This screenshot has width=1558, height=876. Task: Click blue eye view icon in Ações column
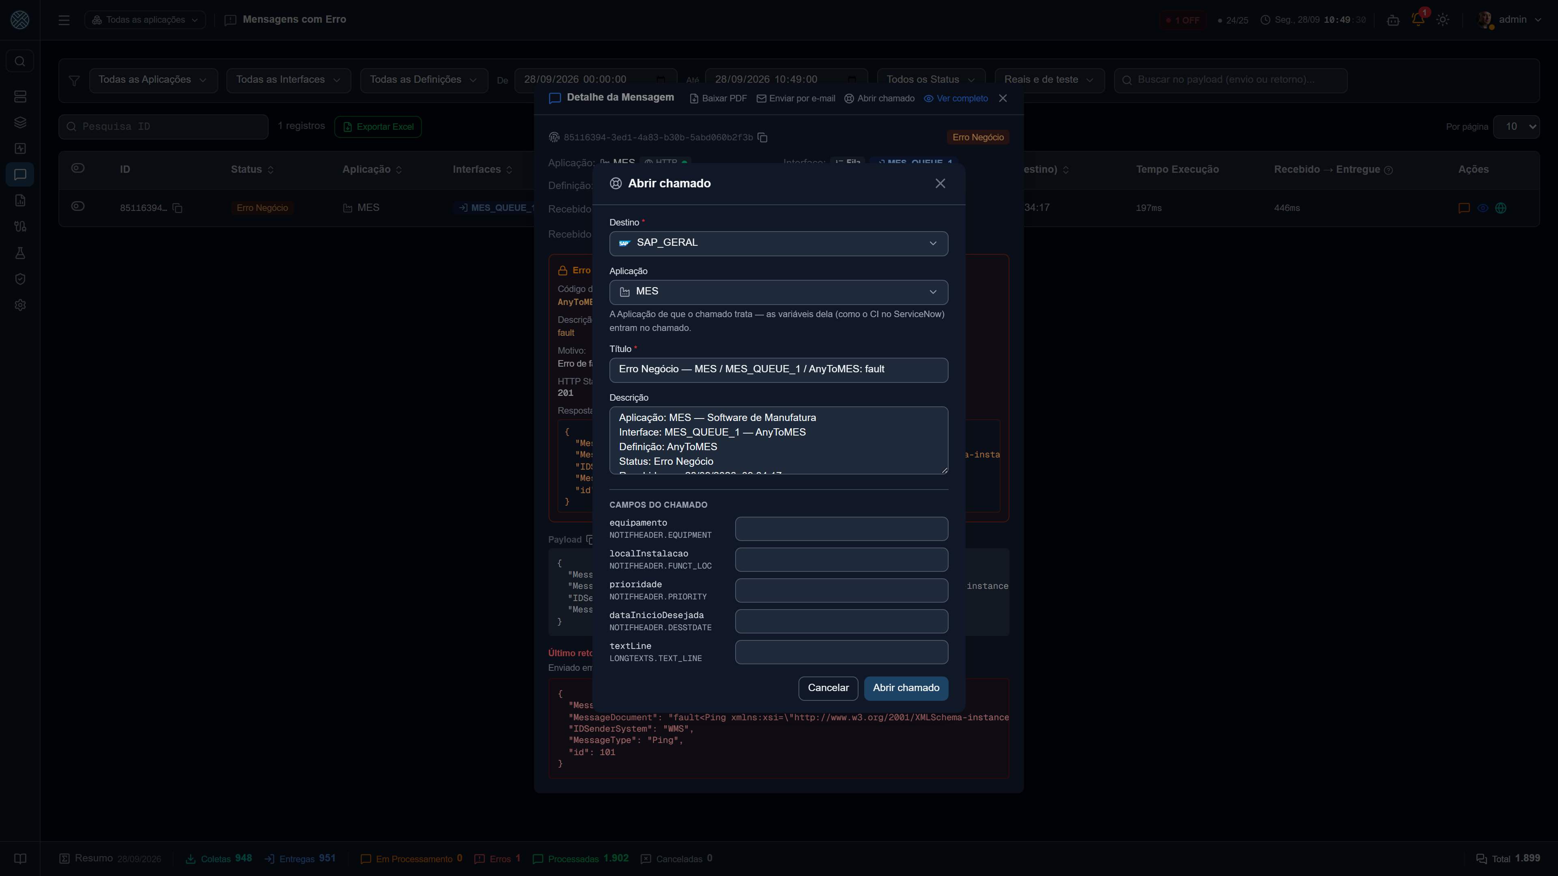click(1483, 208)
